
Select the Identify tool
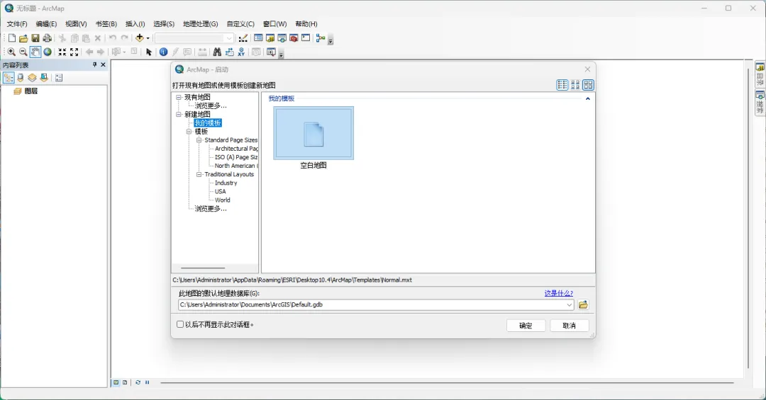pyautogui.click(x=164, y=52)
